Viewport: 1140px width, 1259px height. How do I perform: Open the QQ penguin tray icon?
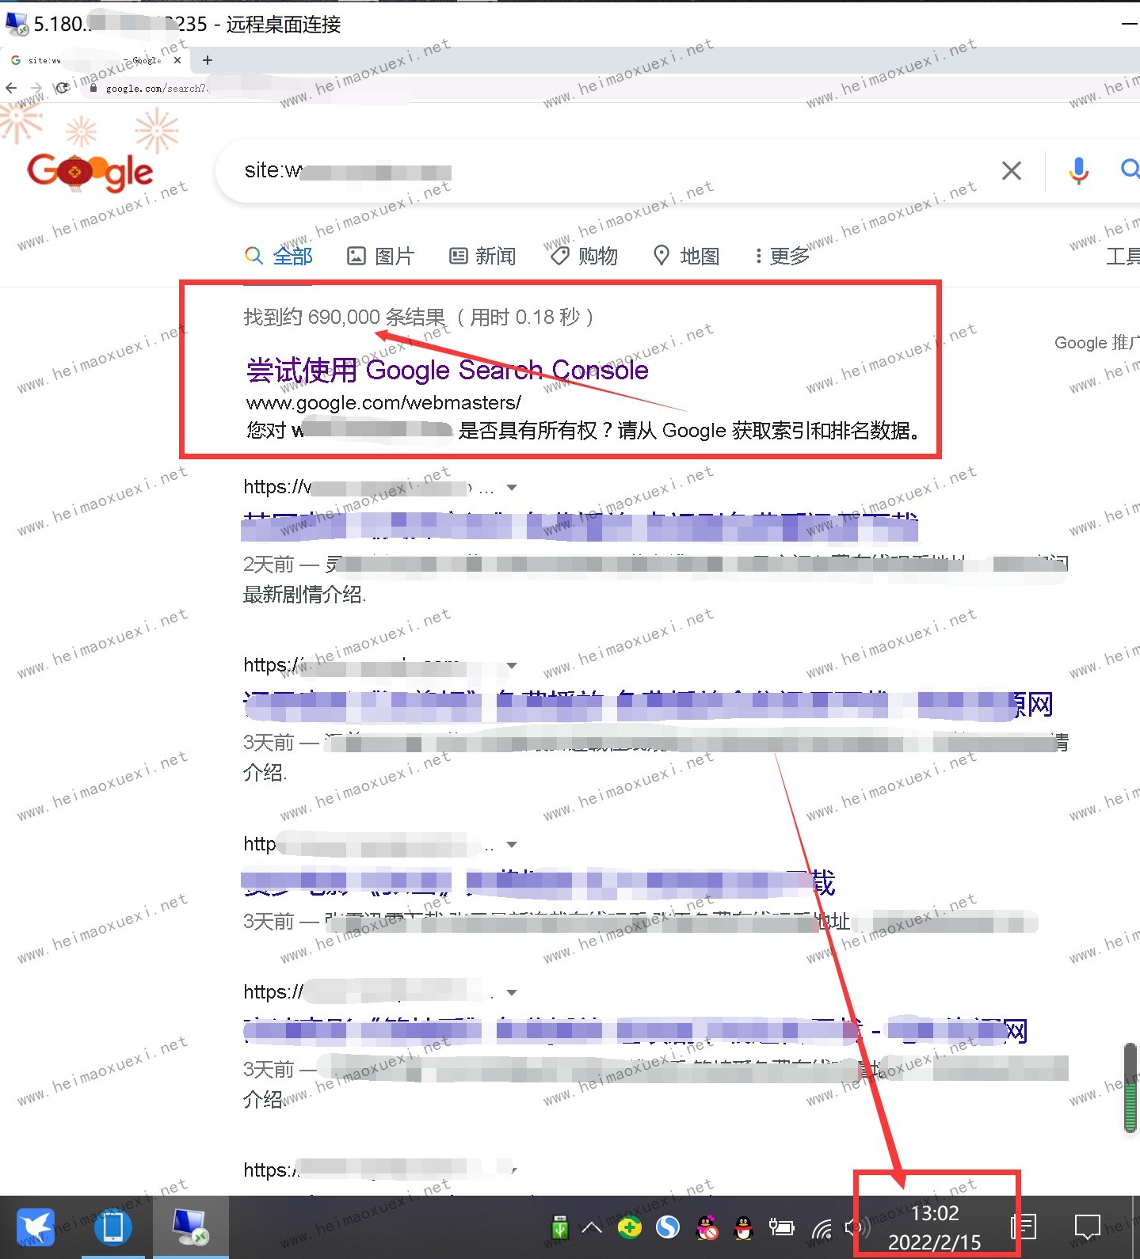(743, 1228)
